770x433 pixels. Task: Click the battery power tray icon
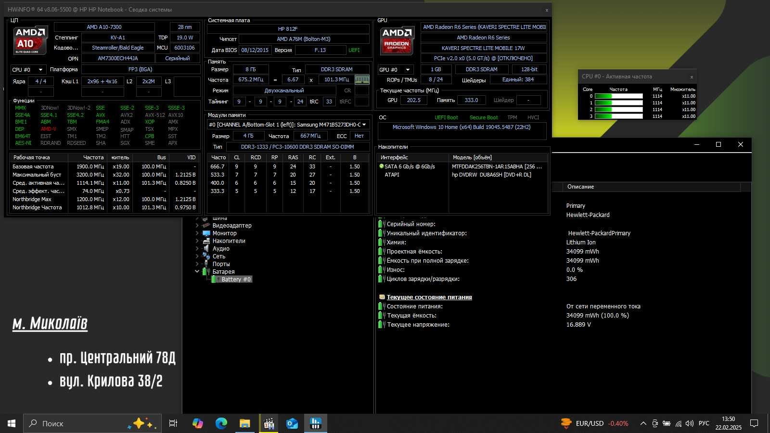pyautogui.click(x=667, y=423)
